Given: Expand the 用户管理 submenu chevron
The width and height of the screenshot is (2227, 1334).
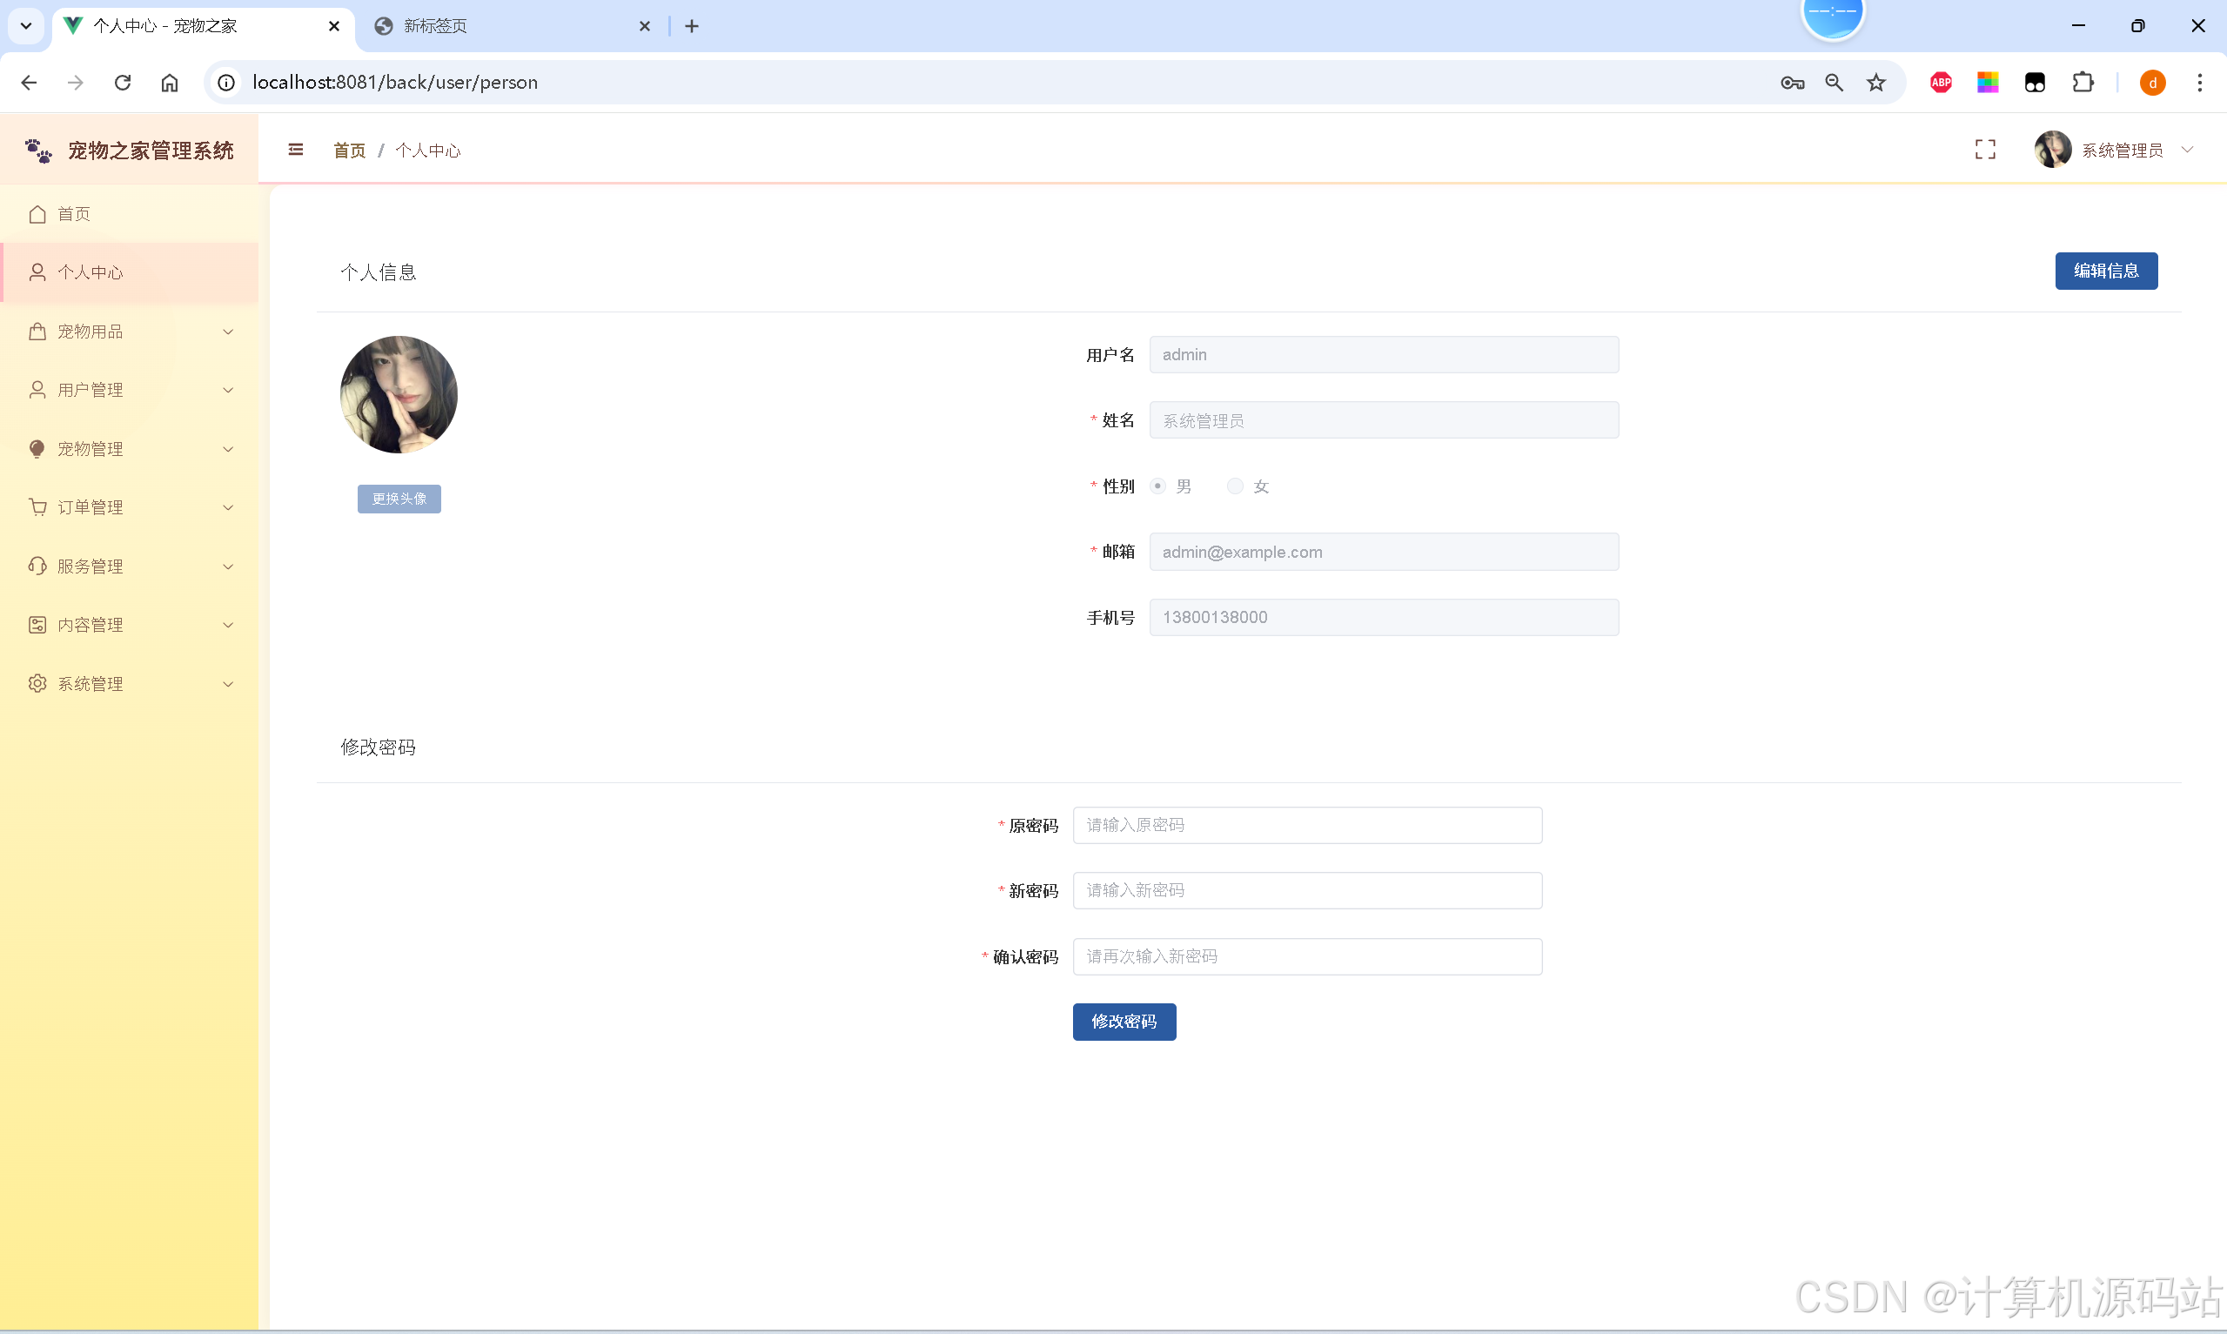Looking at the screenshot, I should pos(228,390).
